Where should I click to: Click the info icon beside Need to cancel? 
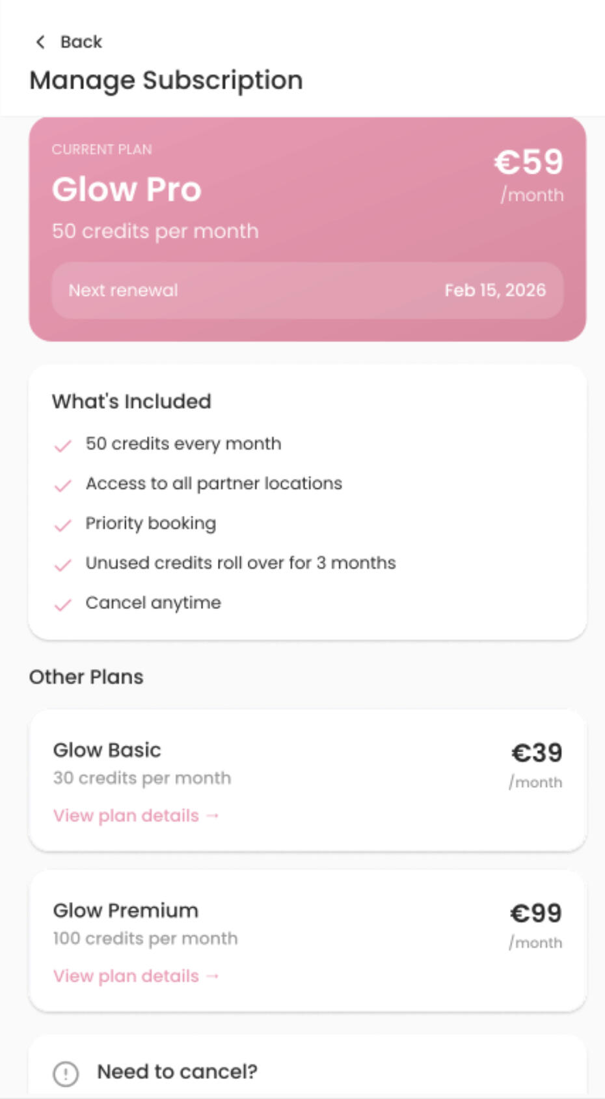click(x=66, y=1074)
